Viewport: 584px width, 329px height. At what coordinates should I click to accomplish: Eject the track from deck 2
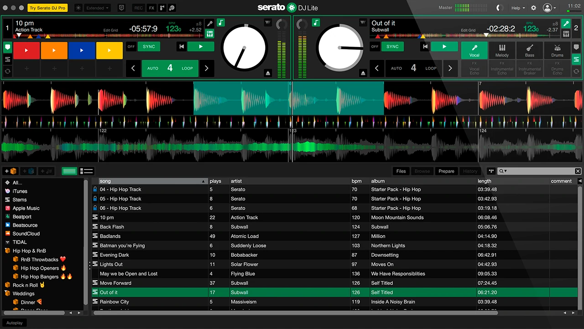(x=363, y=73)
